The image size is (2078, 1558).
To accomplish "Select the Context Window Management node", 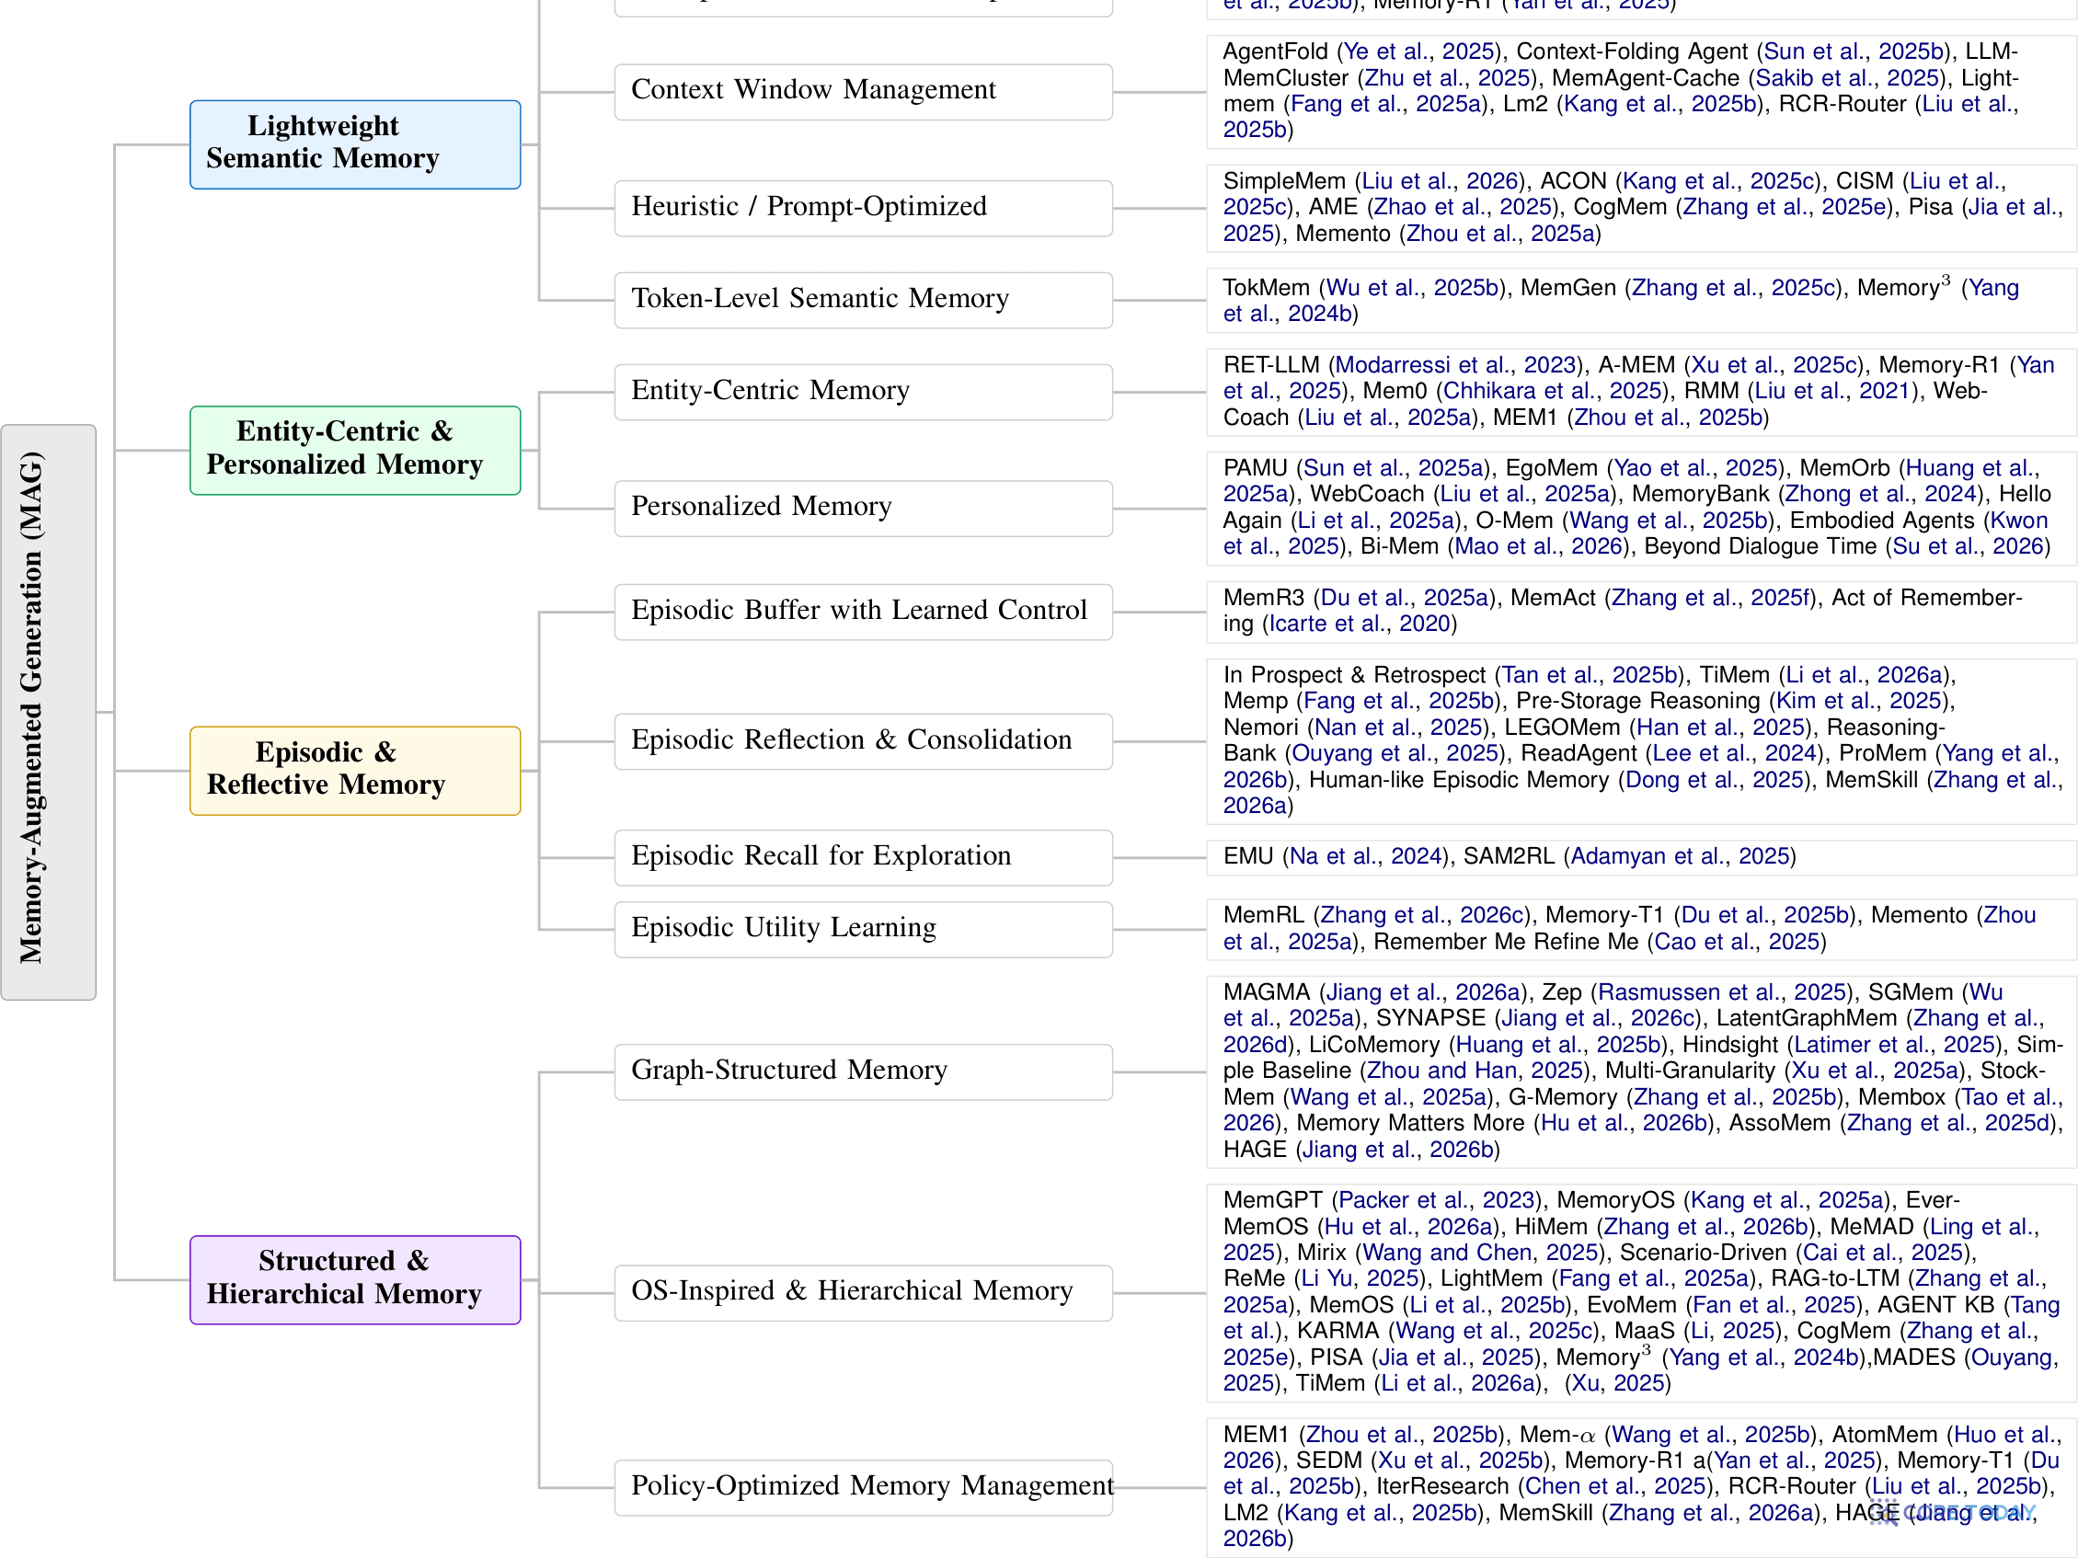I will pos(864,91).
